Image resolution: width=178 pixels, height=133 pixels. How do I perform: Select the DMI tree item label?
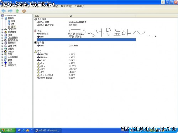[x=12, y=24]
